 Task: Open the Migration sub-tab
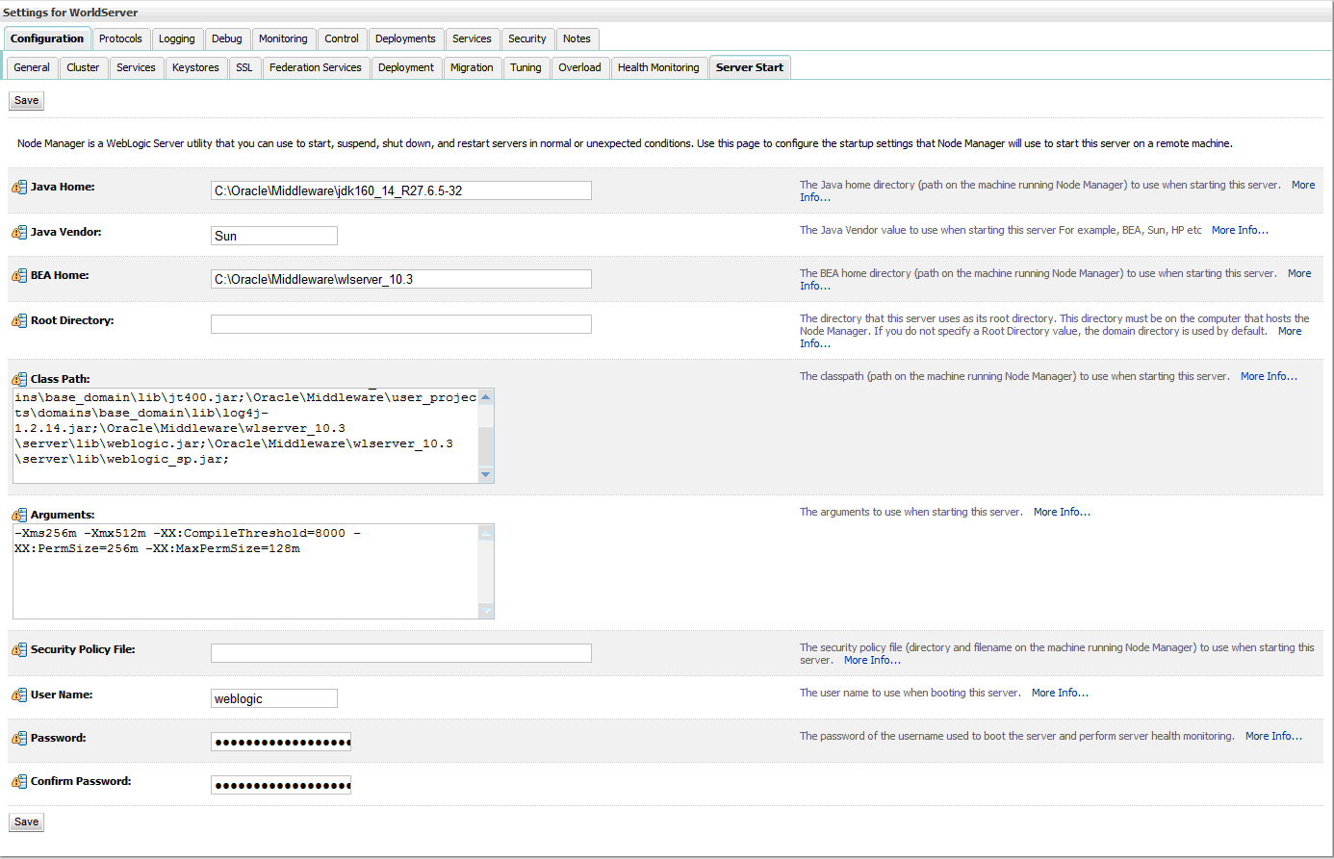point(472,67)
